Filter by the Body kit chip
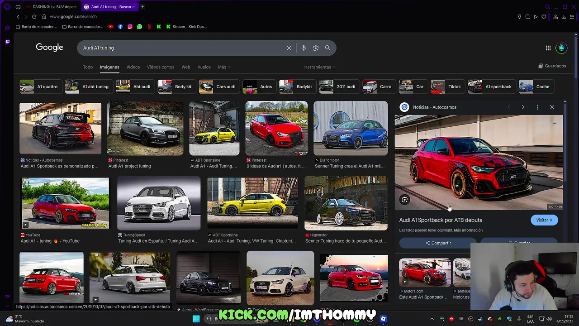 pyautogui.click(x=177, y=86)
